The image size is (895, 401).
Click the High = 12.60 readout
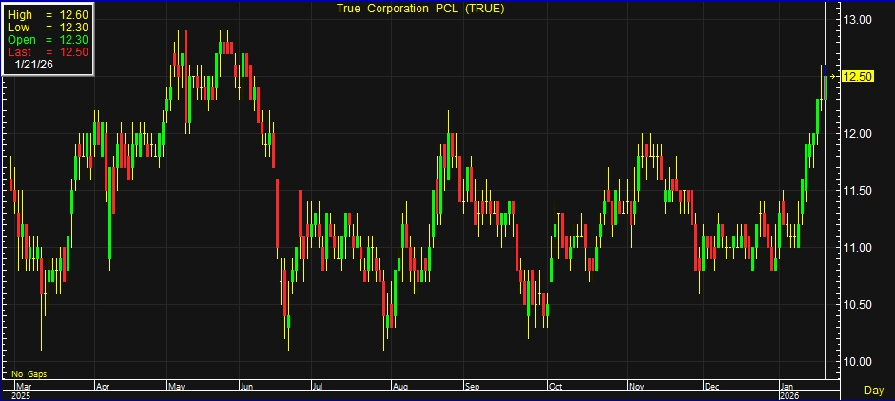click(x=47, y=15)
